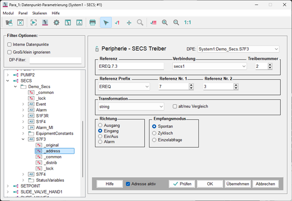Click the settings gear toolbar icon
Viewport: 292px width, 201px height.
pos(56,22)
